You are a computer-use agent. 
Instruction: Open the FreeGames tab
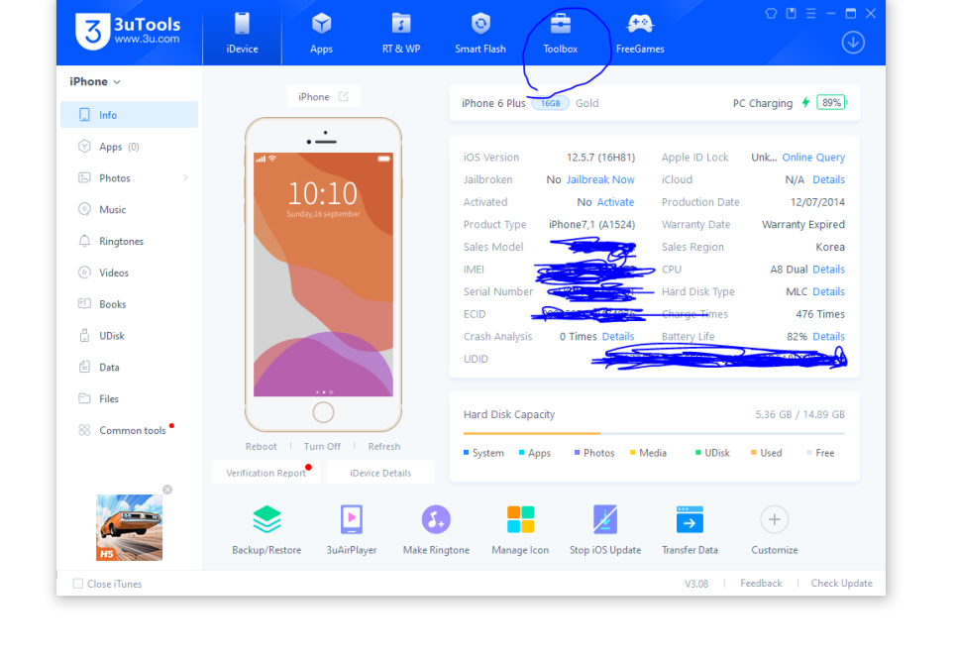pyautogui.click(x=640, y=33)
